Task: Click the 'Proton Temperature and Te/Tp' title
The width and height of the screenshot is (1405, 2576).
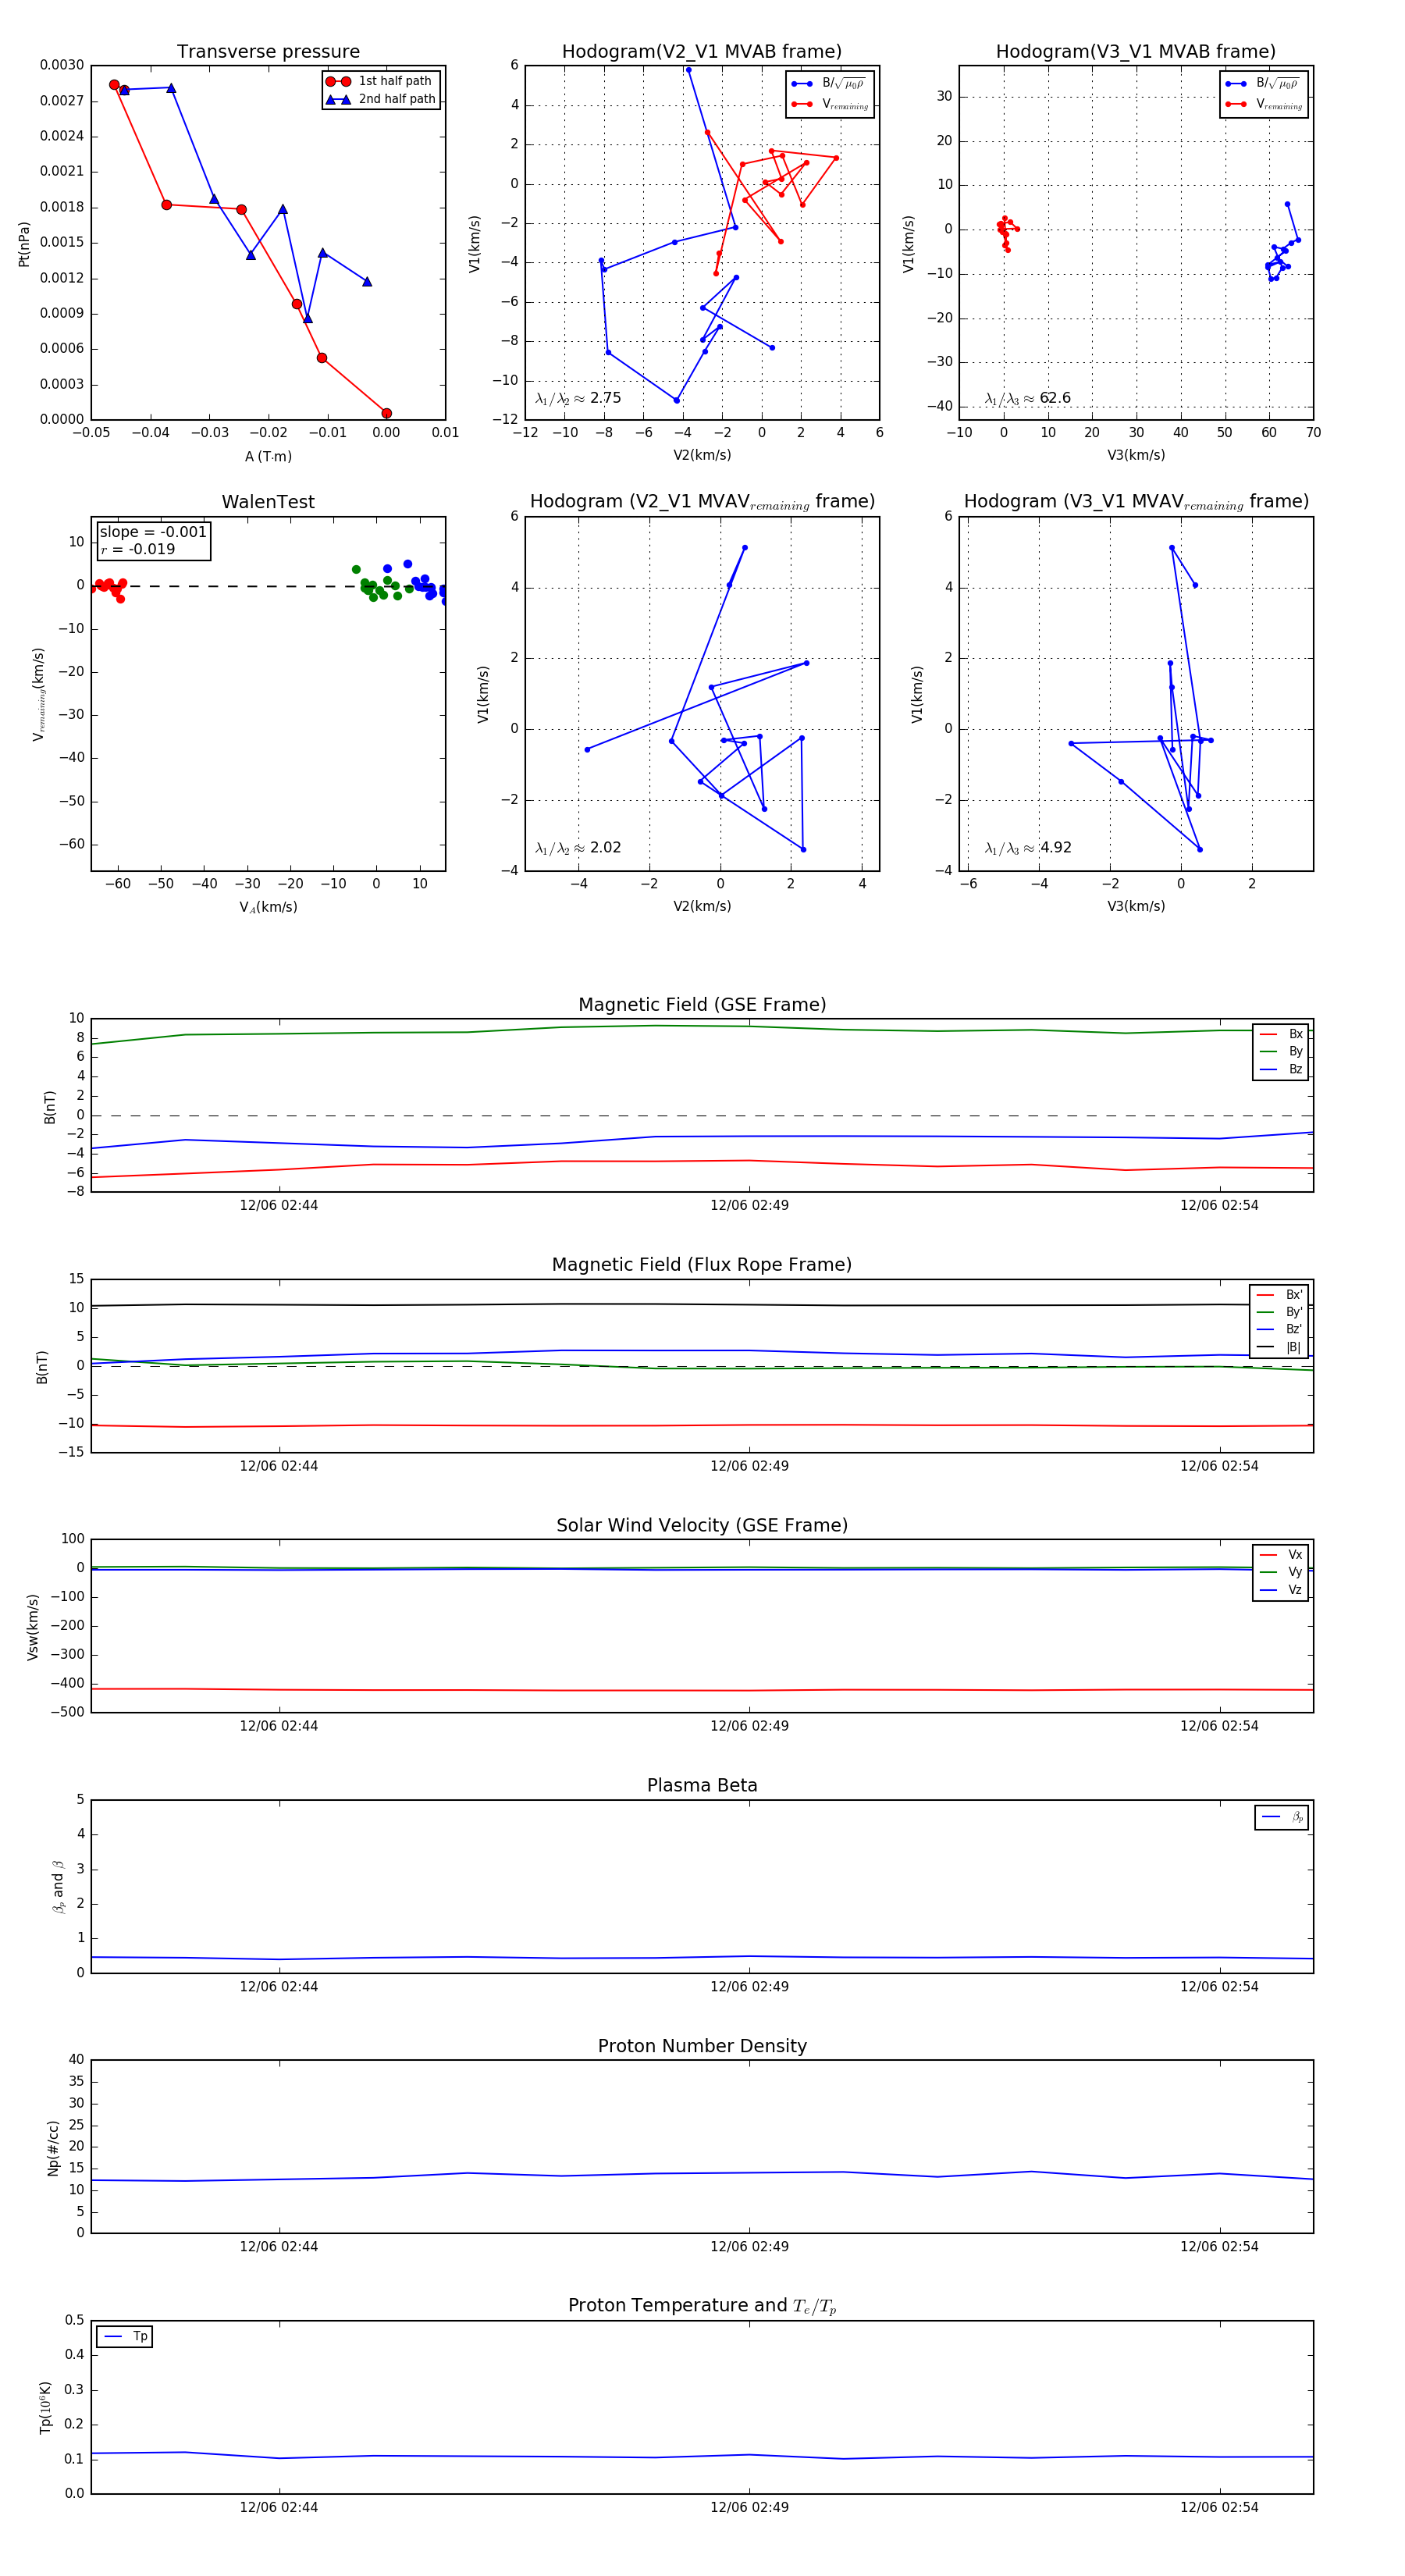Action: (x=702, y=2306)
